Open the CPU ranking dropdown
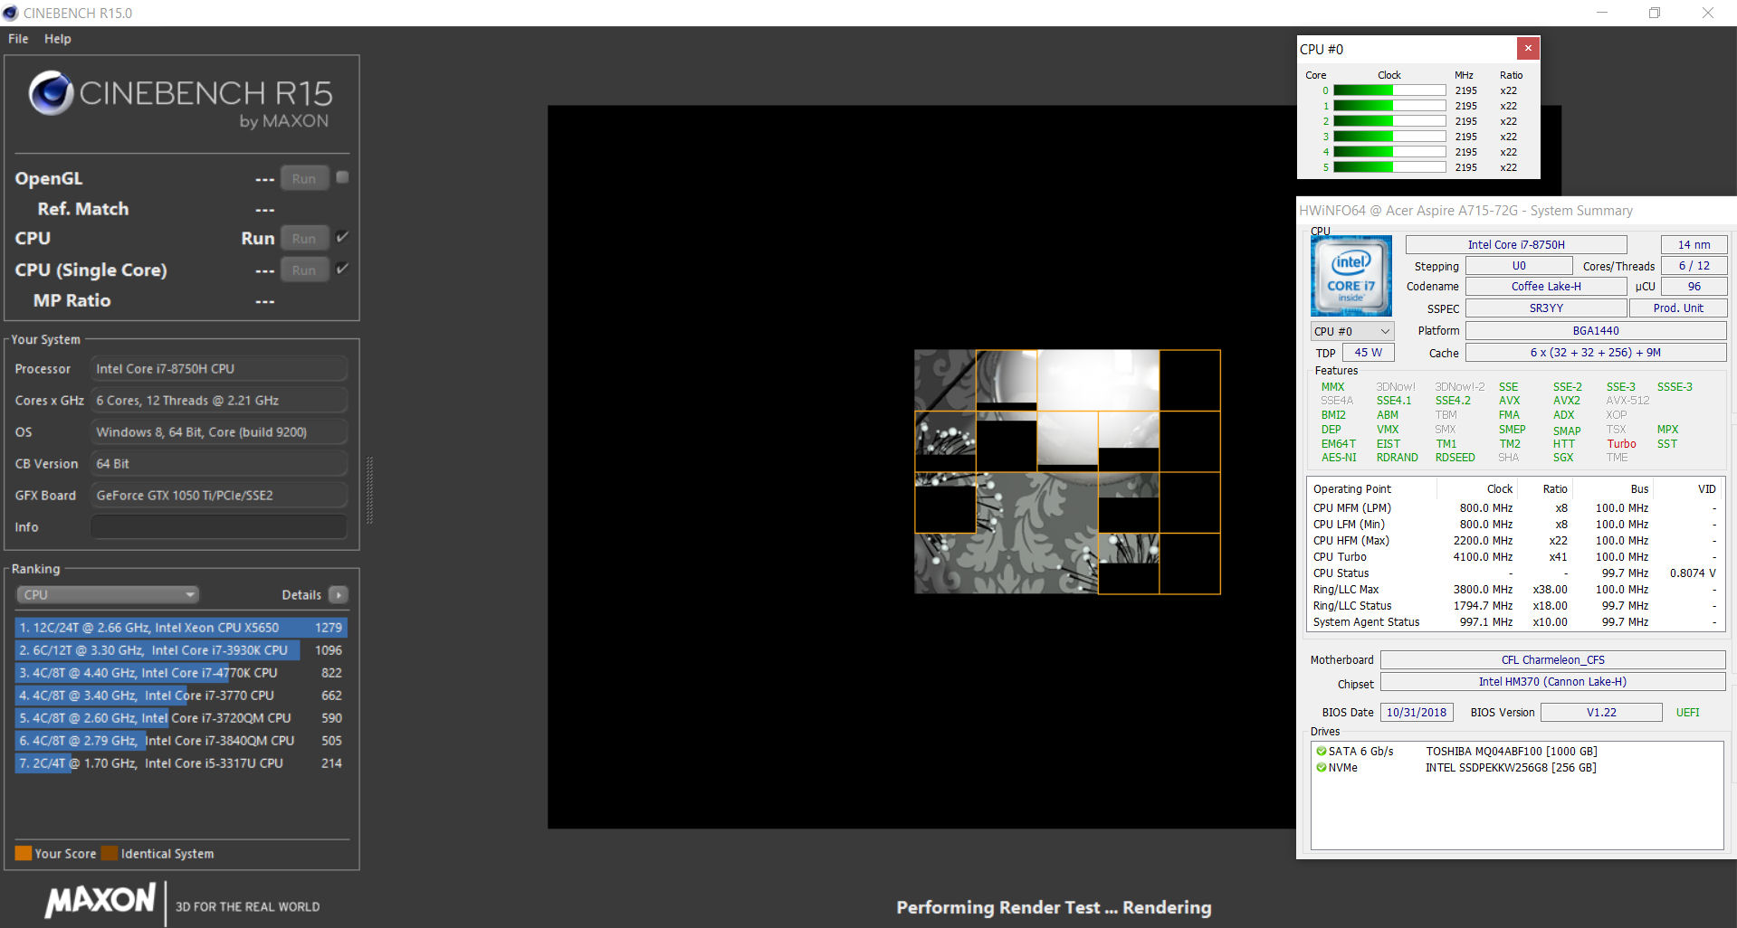Image resolution: width=1737 pixels, height=928 pixels. (108, 594)
